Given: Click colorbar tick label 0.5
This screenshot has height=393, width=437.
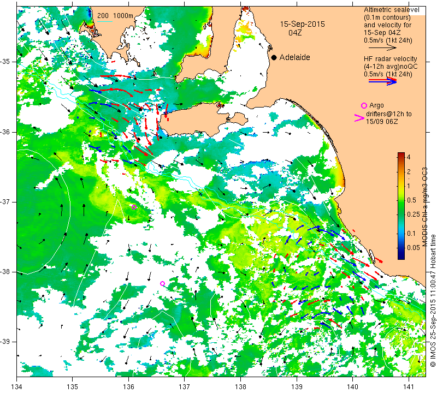Looking at the screenshot, I should 411,200.
